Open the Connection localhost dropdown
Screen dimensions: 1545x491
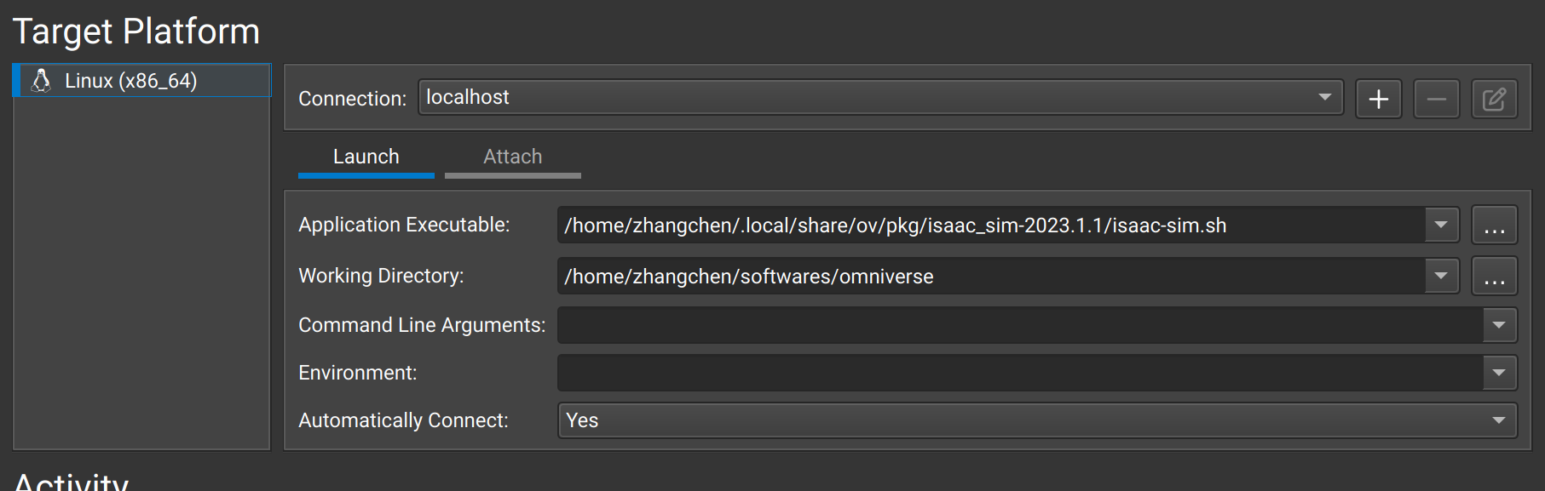pyautogui.click(x=879, y=98)
